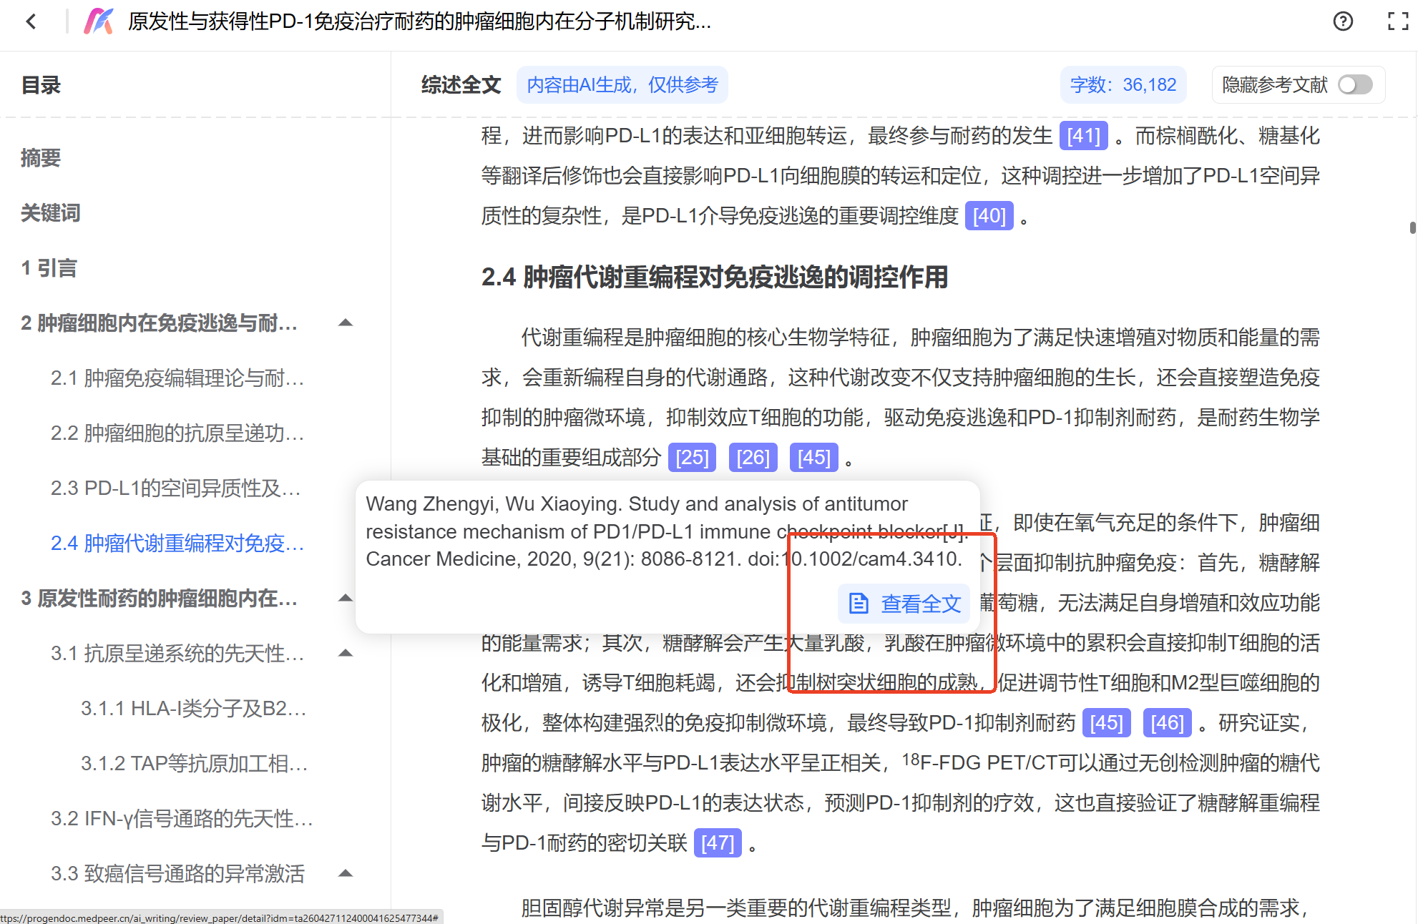The height and width of the screenshot is (924, 1418).
Task: Select 2.4 肿瘤代谢重编程 outline item
Action: tap(177, 543)
